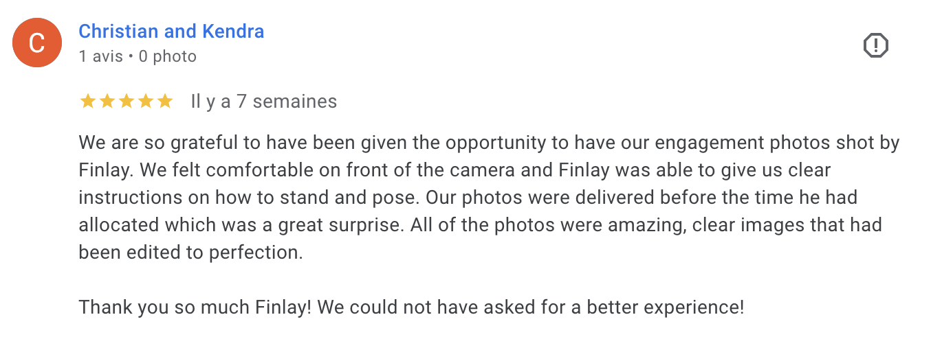Click the third rating star
The image size is (931, 339).
(x=126, y=102)
